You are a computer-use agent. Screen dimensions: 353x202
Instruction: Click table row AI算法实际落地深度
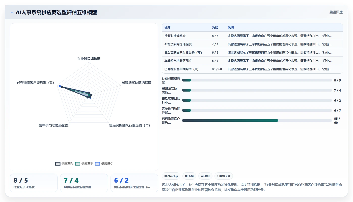pos(252,44)
